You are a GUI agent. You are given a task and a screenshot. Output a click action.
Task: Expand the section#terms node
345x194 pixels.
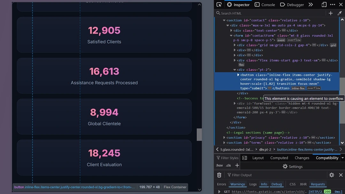pyautogui.click(x=224, y=143)
